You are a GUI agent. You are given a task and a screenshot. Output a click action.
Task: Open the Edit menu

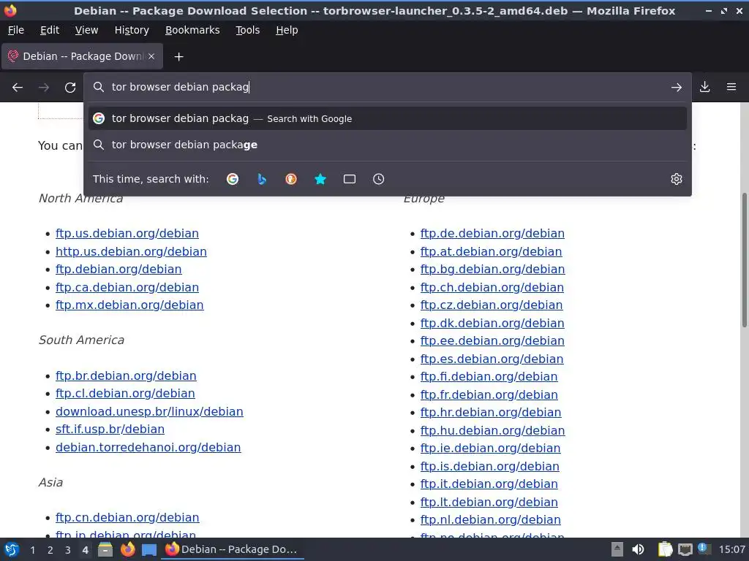[50, 30]
